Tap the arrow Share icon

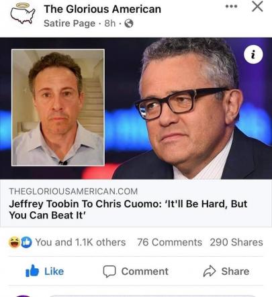(210, 272)
